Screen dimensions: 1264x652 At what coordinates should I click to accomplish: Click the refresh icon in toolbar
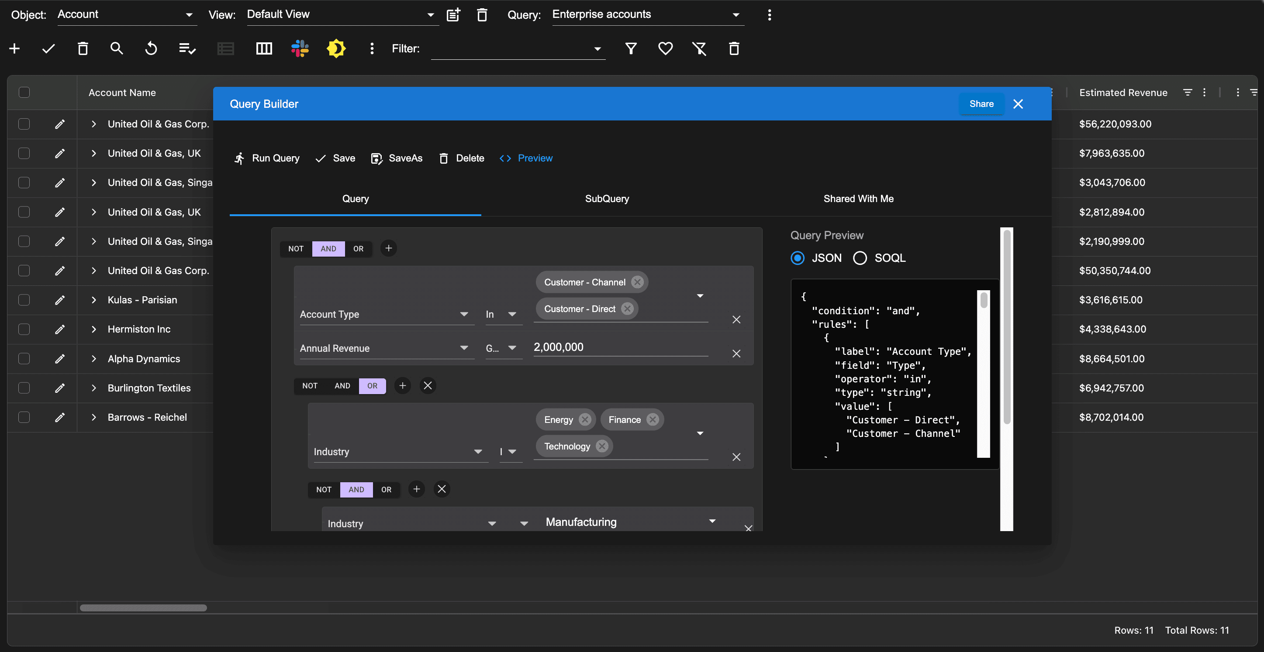[x=151, y=48]
